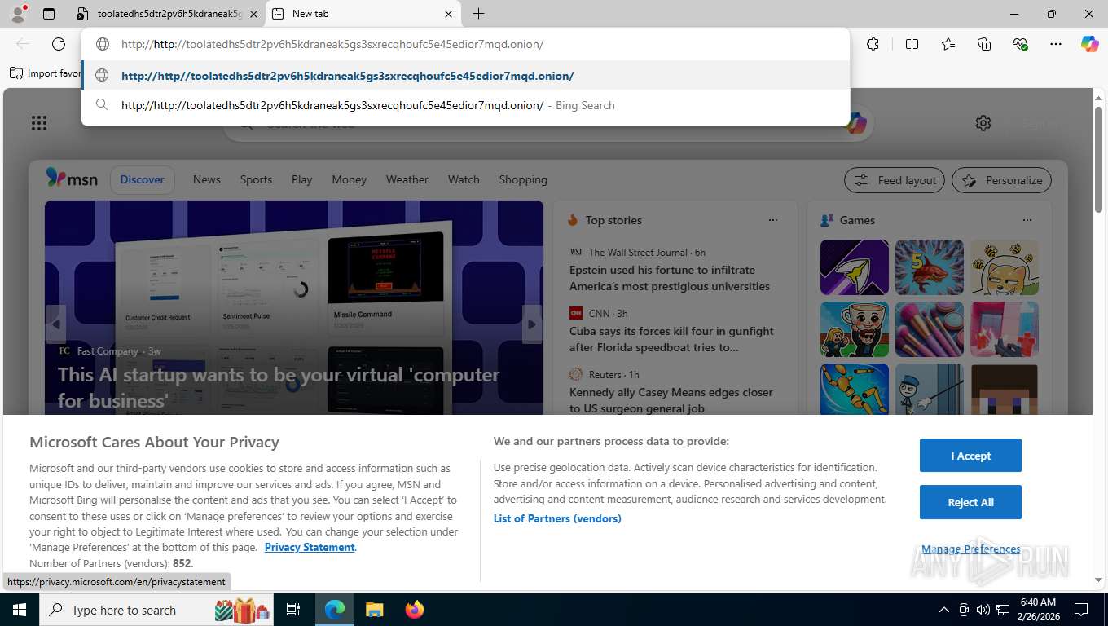
Task: Open Favorites star menu
Action: [948, 44]
